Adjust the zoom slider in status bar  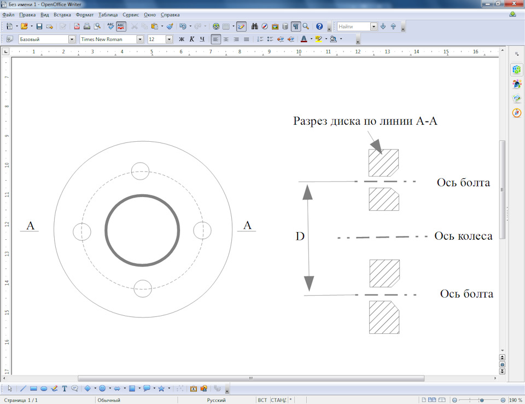coord(481,400)
